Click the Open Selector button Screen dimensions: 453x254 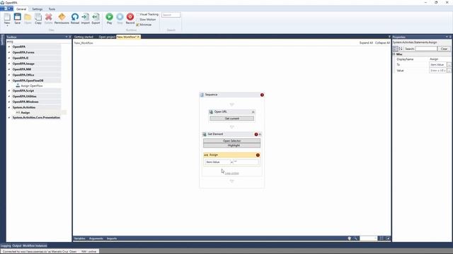click(x=231, y=141)
